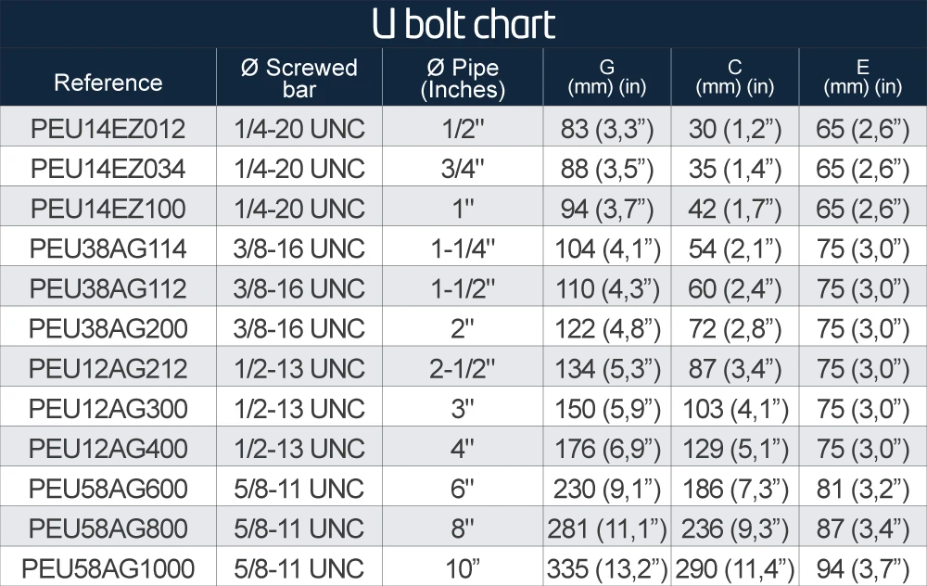Select reference PEU58AG1000

coord(108,569)
